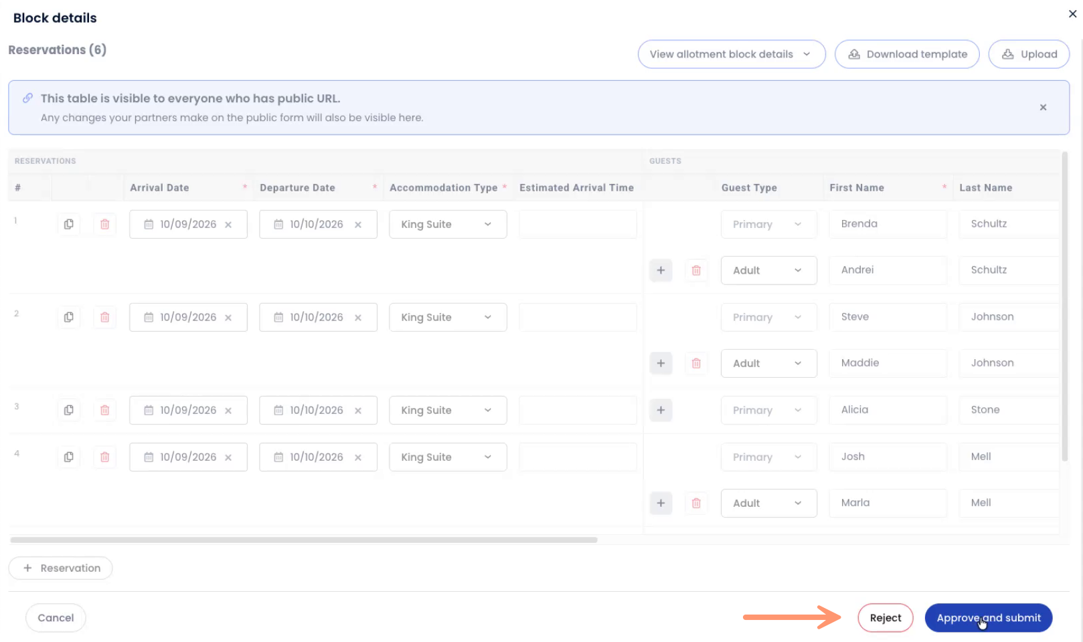Clear departure date in reservation row 4
1083x642 pixels.
pos(358,457)
